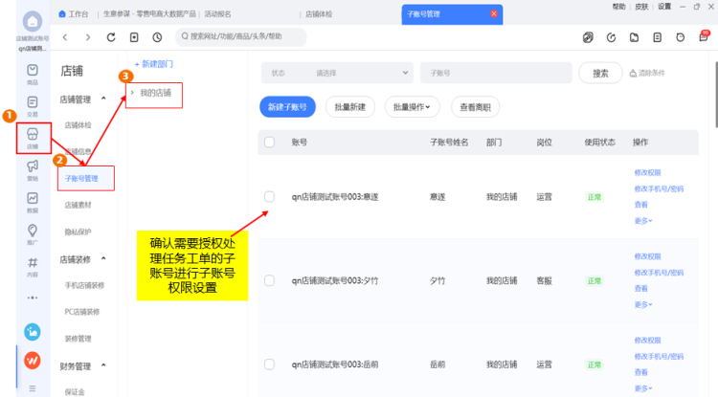Expand the 批量操作 dropdown button
This screenshot has height=397, width=718.
point(412,107)
